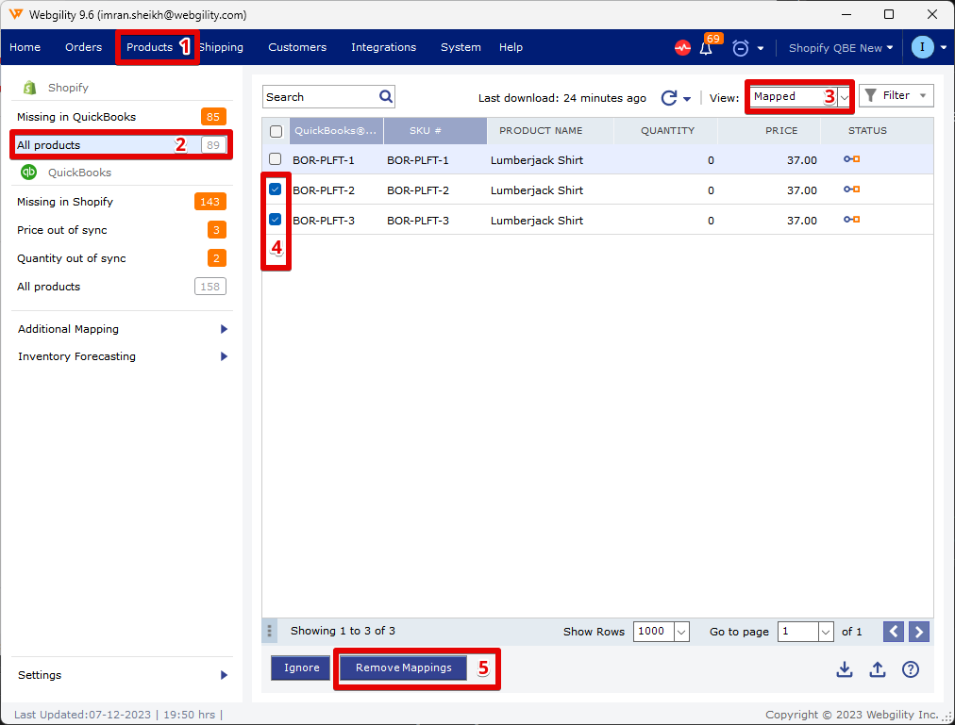Click mapped status icon for BOR-PLFT-1
955x725 pixels.
click(851, 159)
